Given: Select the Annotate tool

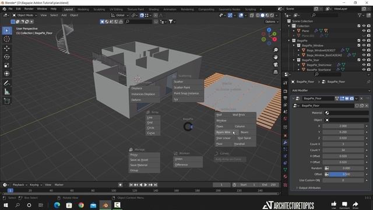Looking at the screenshot, I should (x=6, y=83).
